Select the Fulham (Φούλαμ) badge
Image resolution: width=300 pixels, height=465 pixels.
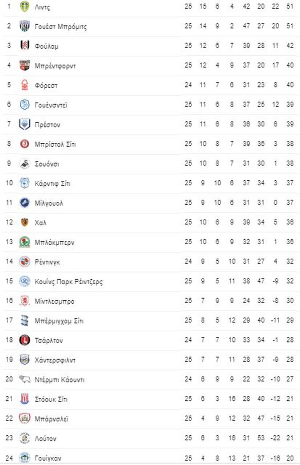(x=25, y=46)
